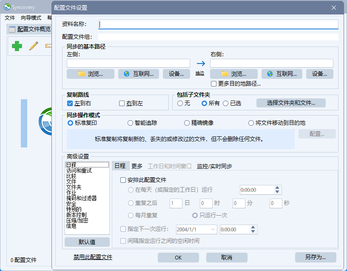
Task: Select the Profile Overview (配置文件概览) tab
Action: click(30, 29)
